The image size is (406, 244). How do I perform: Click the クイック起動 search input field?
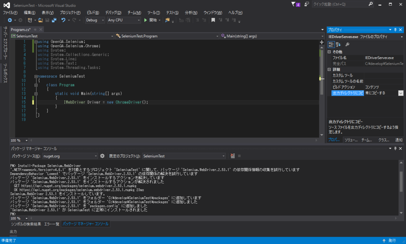pyautogui.click(x=340, y=4)
